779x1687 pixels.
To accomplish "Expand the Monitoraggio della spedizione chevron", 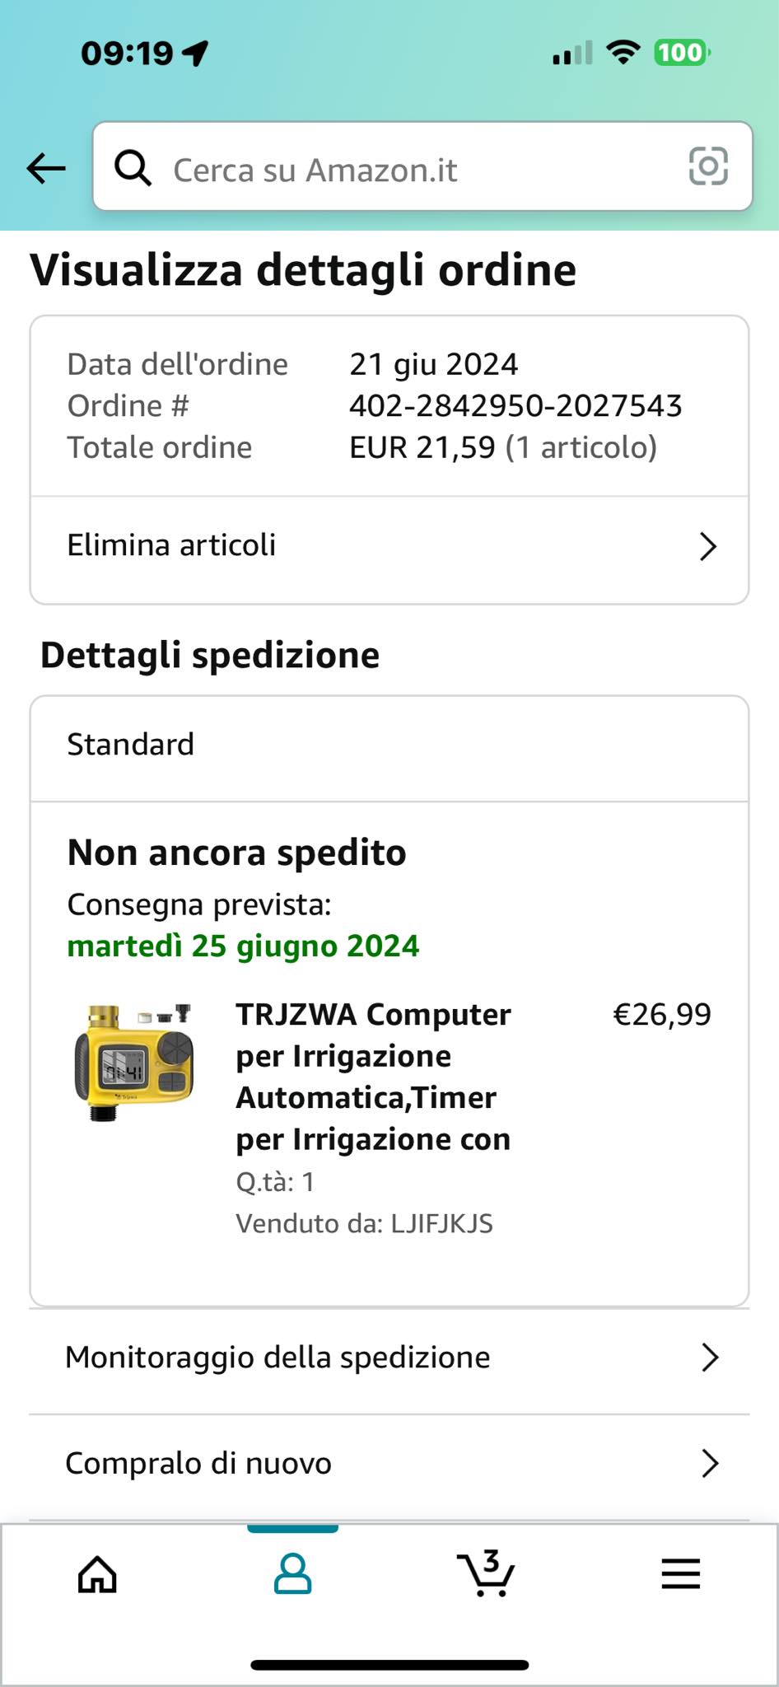I will (710, 1357).
